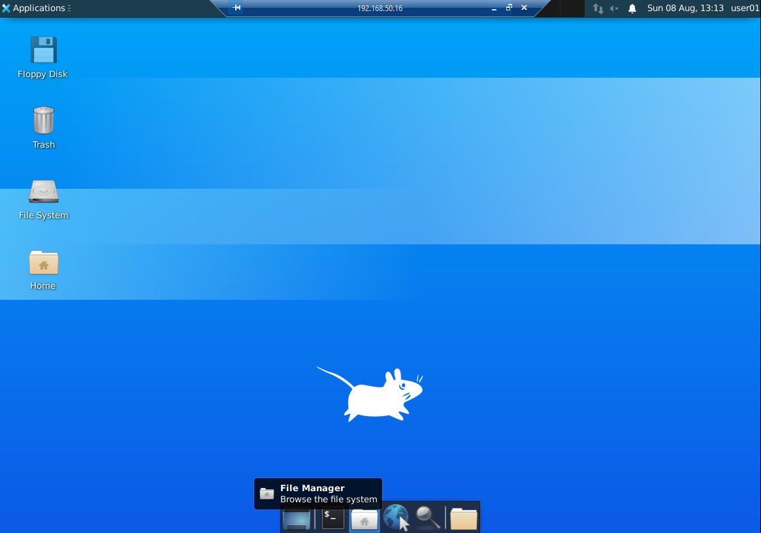Screen dimensions: 761x533
Task: Open the Floppy Disk desktop icon
Action: [44, 50]
